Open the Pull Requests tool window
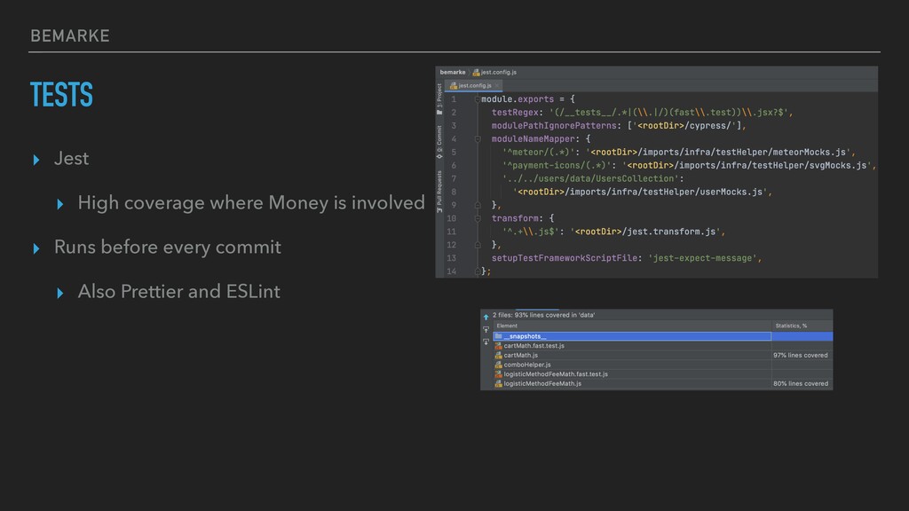Viewport: 909px width, 511px height. (439, 192)
